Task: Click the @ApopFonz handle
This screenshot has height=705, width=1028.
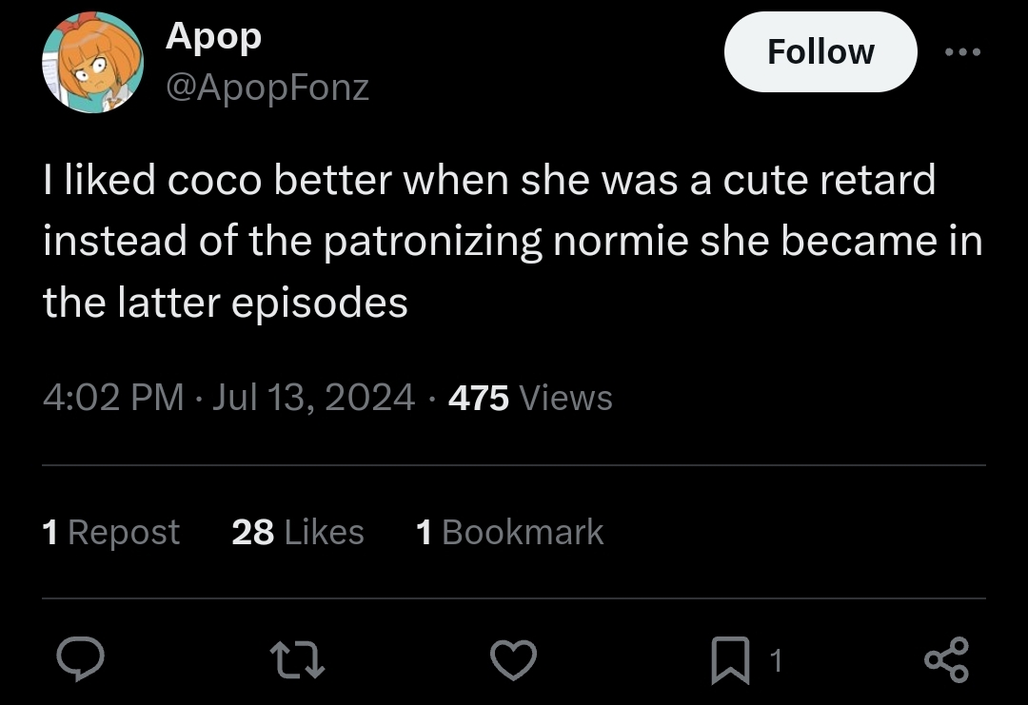Action: pyautogui.click(x=267, y=88)
